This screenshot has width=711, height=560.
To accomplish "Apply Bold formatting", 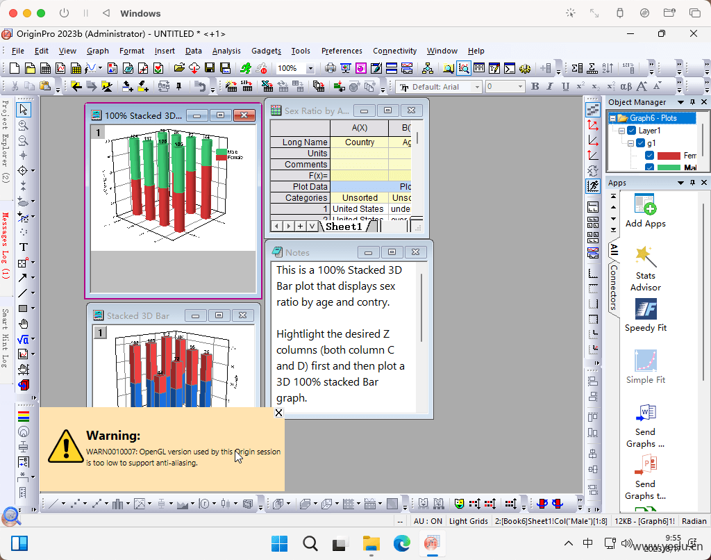I will [x=535, y=86].
